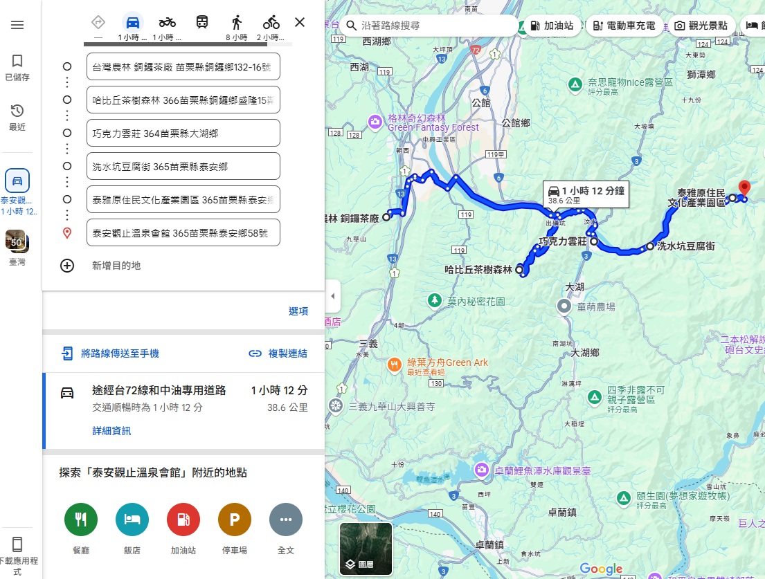The height and width of the screenshot is (579, 765).
Task: Collapse the side panel arrow
Action: [x=333, y=296]
